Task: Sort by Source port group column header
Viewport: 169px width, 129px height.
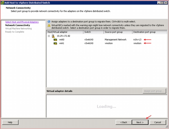Action: pyautogui.click(x=118, y=32)
